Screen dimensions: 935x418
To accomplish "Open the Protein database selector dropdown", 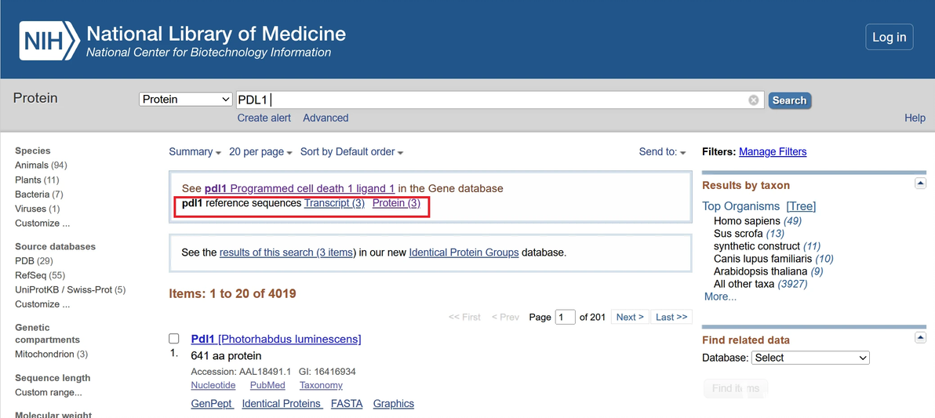I will [186, 100].
